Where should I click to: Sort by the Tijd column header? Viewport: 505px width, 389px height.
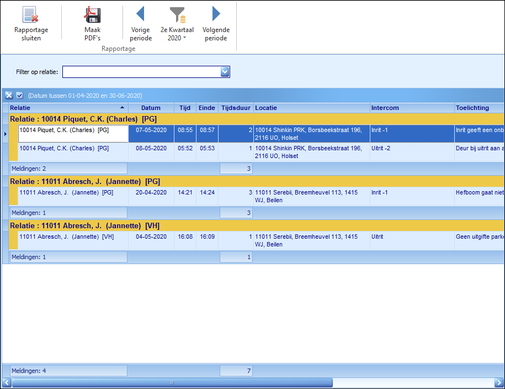point(185,108)
